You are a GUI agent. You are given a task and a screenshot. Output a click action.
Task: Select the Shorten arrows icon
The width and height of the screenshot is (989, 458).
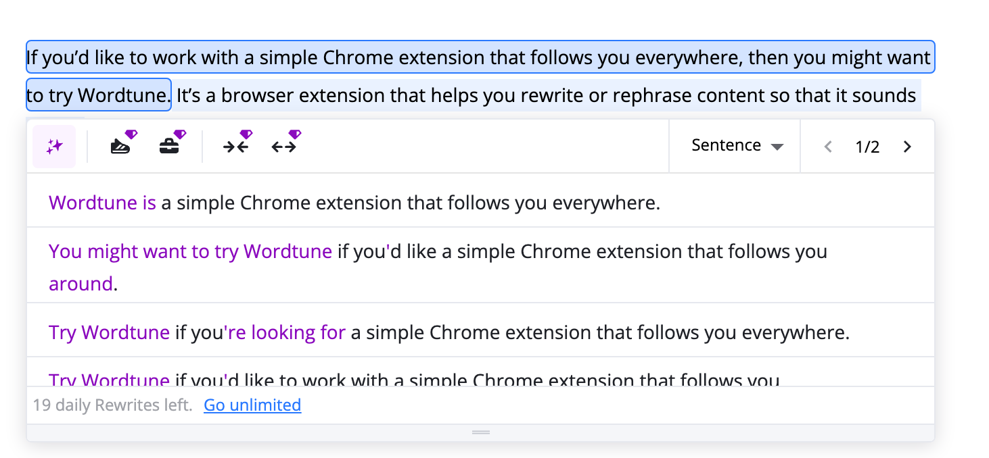pos(235,147)
